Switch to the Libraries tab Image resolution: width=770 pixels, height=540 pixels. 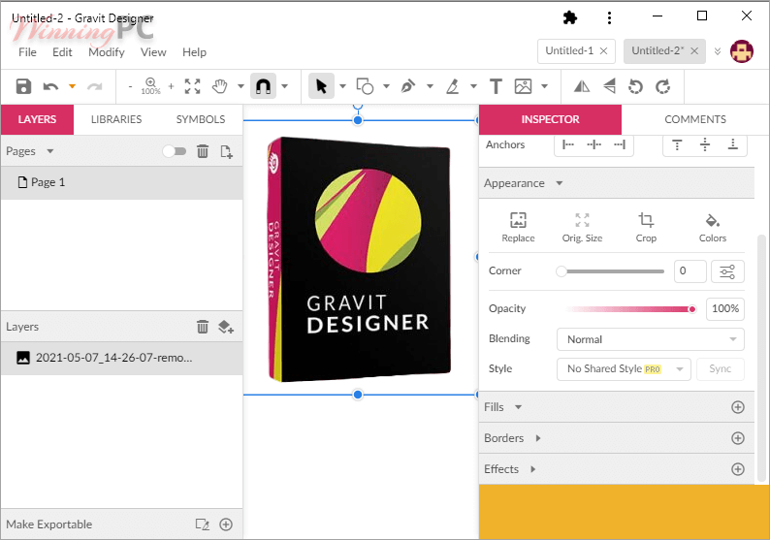[116, 119]
